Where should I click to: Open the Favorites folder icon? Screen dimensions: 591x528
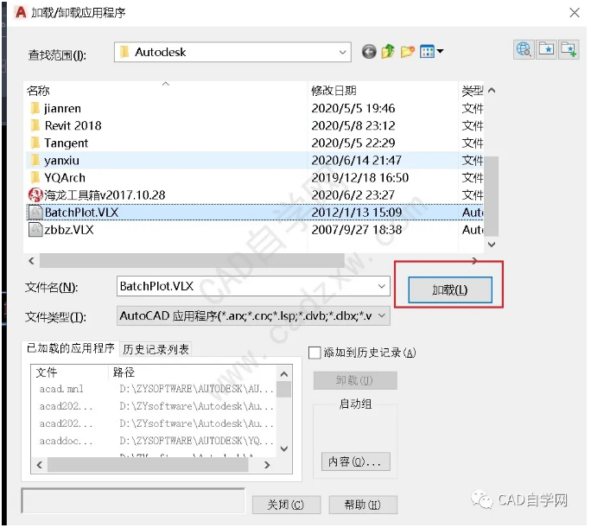click(x=546, y=49)
